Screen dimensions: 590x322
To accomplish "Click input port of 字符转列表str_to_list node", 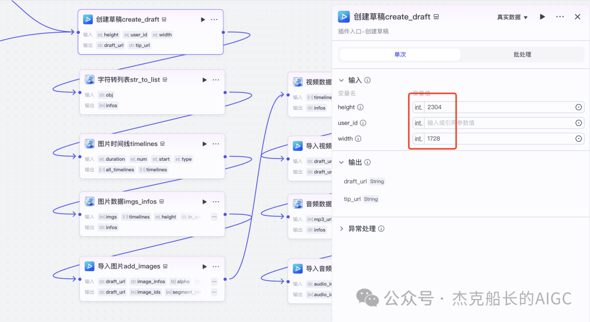I will coord(80,92).
